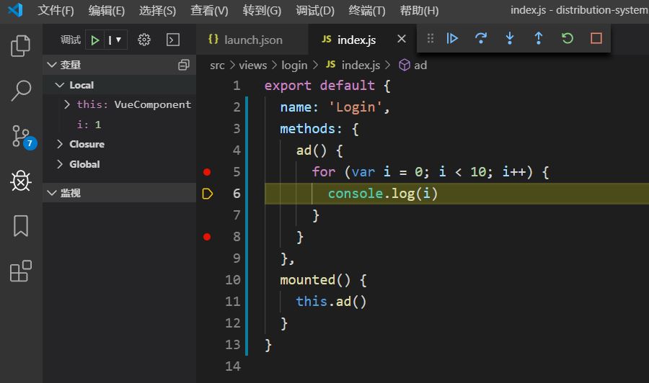Open the 调试(D) menu
The width and height of the screenshot is (649, 383).
coord(315,10)
